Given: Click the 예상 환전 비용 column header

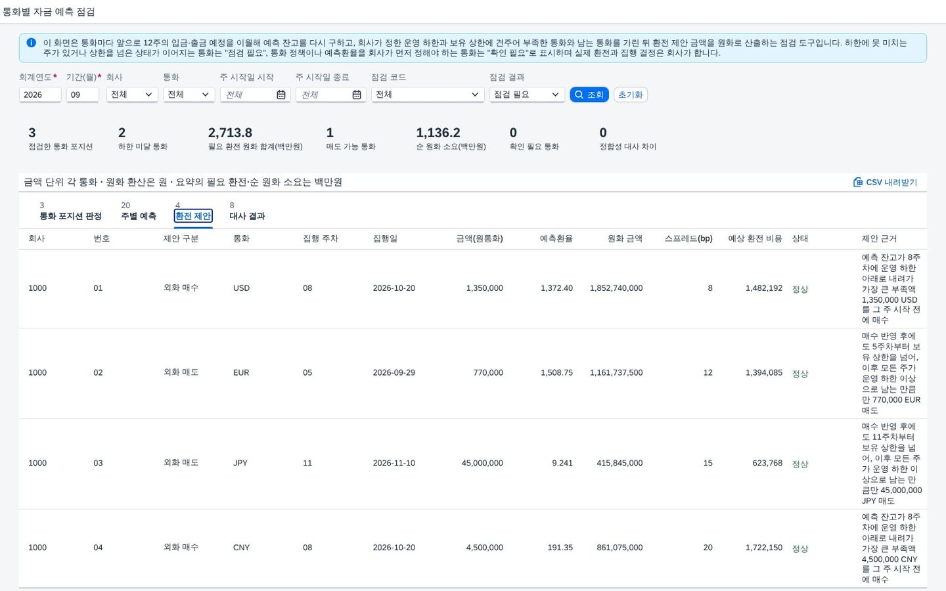Looking at the screenshot, I should click(755, 238).
